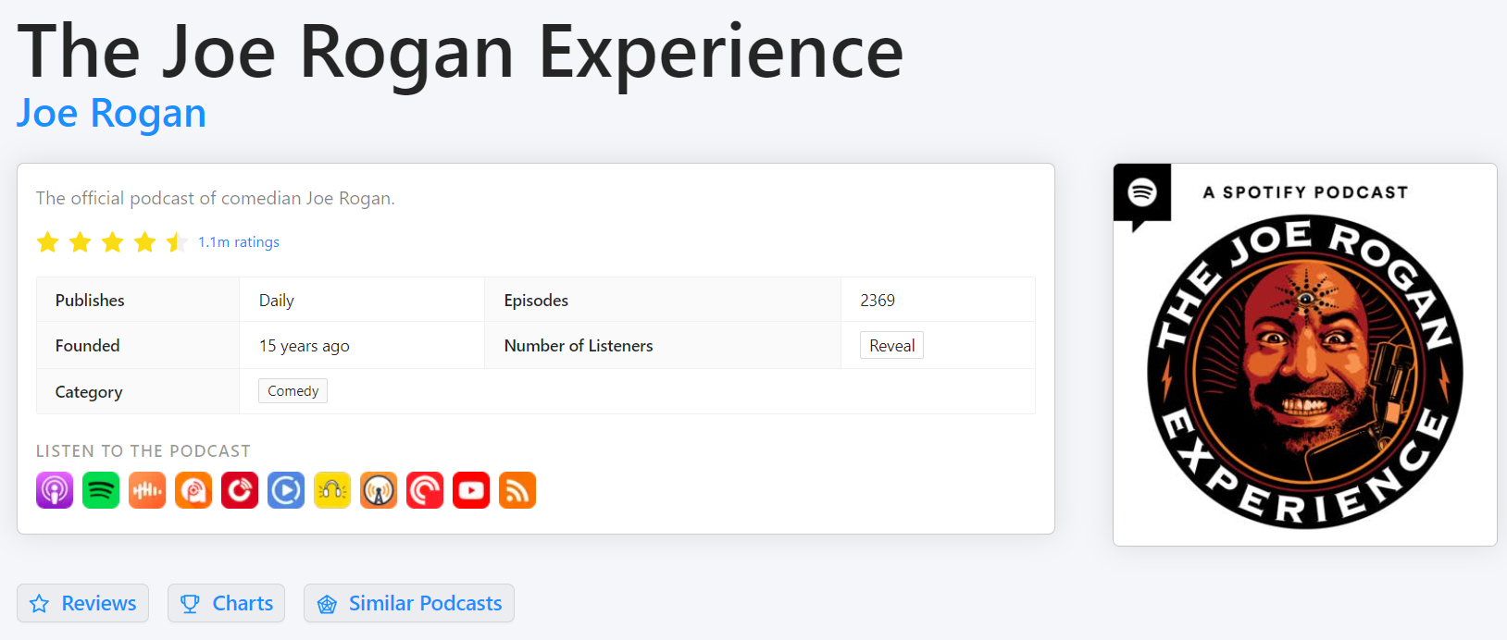This screenshot has width=1507, height=640.
Task: Listen on Spotify via green icon
Action: coord(101,490)
